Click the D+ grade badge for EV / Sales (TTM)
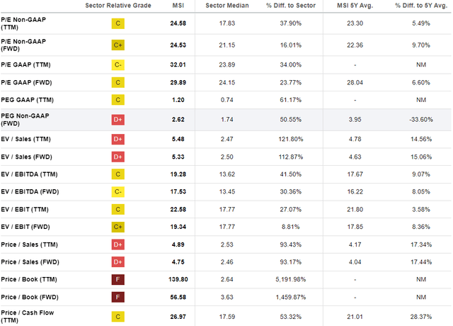Viewport: 453px width, 326px height. pyautogui.click(x=118, y=139)
